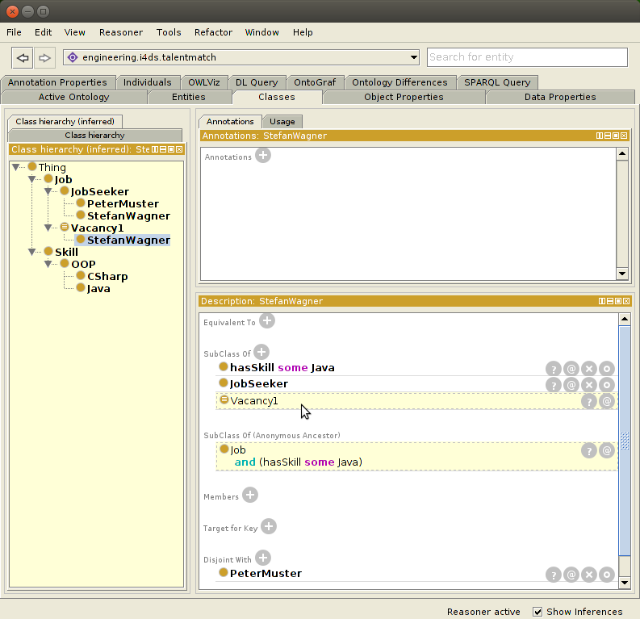Click the back navigation arrow button
The height and width of the screenshot is (619, 640).
tap(23, 57)
